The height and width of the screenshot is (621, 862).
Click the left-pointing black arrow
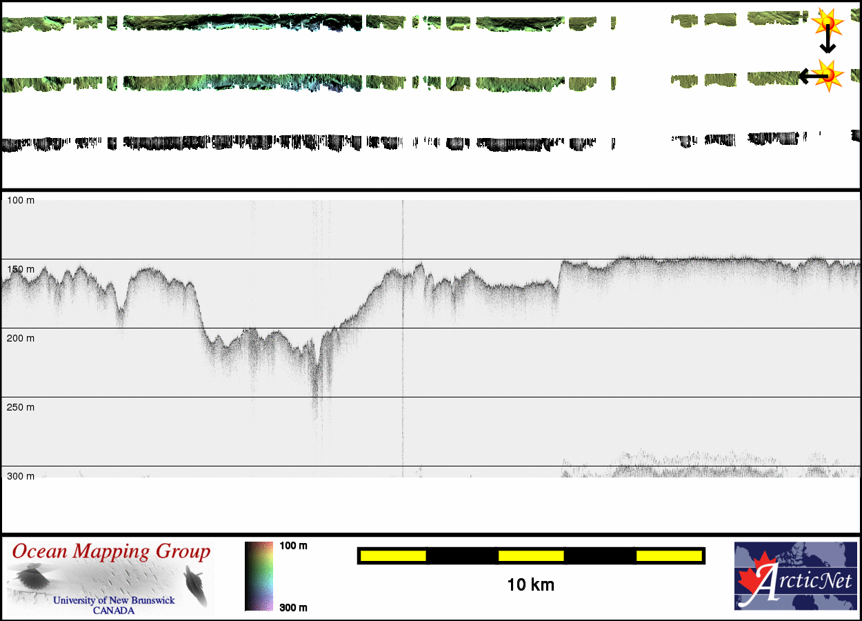click(x=810, y=76)
